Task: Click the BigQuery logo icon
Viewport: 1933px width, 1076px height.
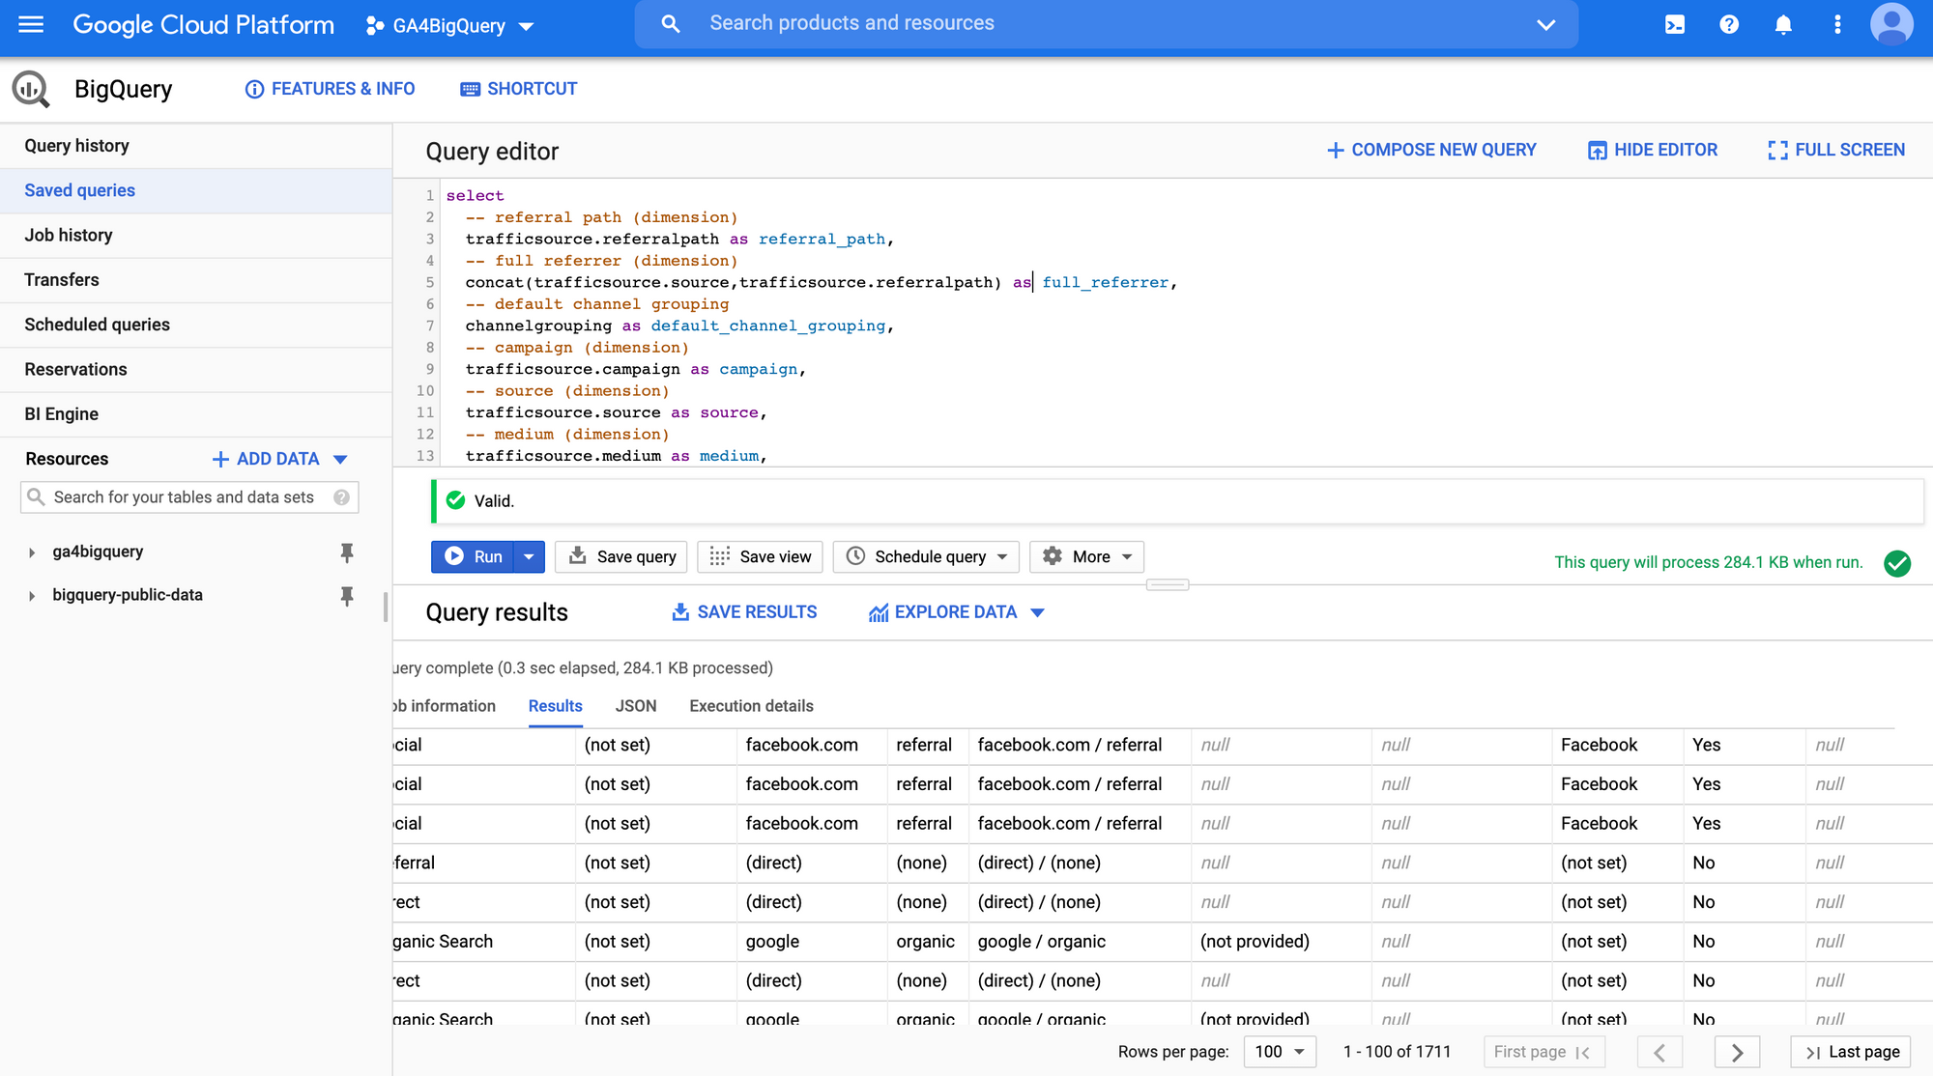Action: point(31,89)
